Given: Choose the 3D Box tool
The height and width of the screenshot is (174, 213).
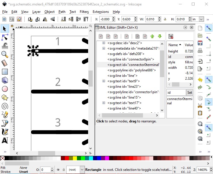Looking at the screenshot, I should coord(5,80).
